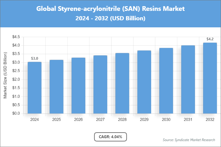This screenshot has height=147, width=221.
Task: Click the 2025 bar in the chart
Action: (56, 87)
